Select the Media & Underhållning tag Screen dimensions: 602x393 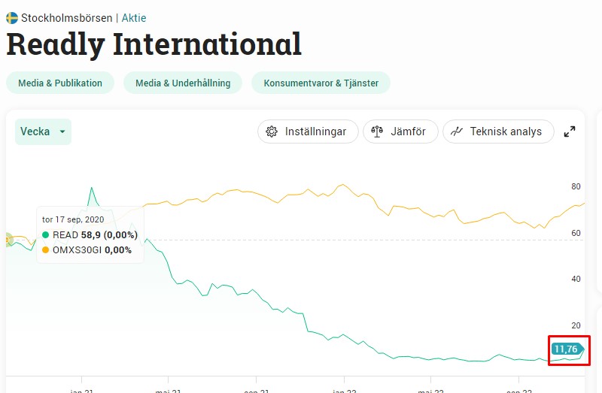coord(183,83)
